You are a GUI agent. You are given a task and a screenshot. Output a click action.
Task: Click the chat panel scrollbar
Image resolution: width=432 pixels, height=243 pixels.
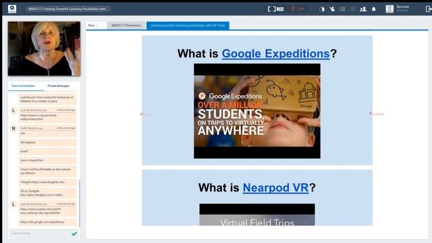pyautogui.click(x=80, y=203)
